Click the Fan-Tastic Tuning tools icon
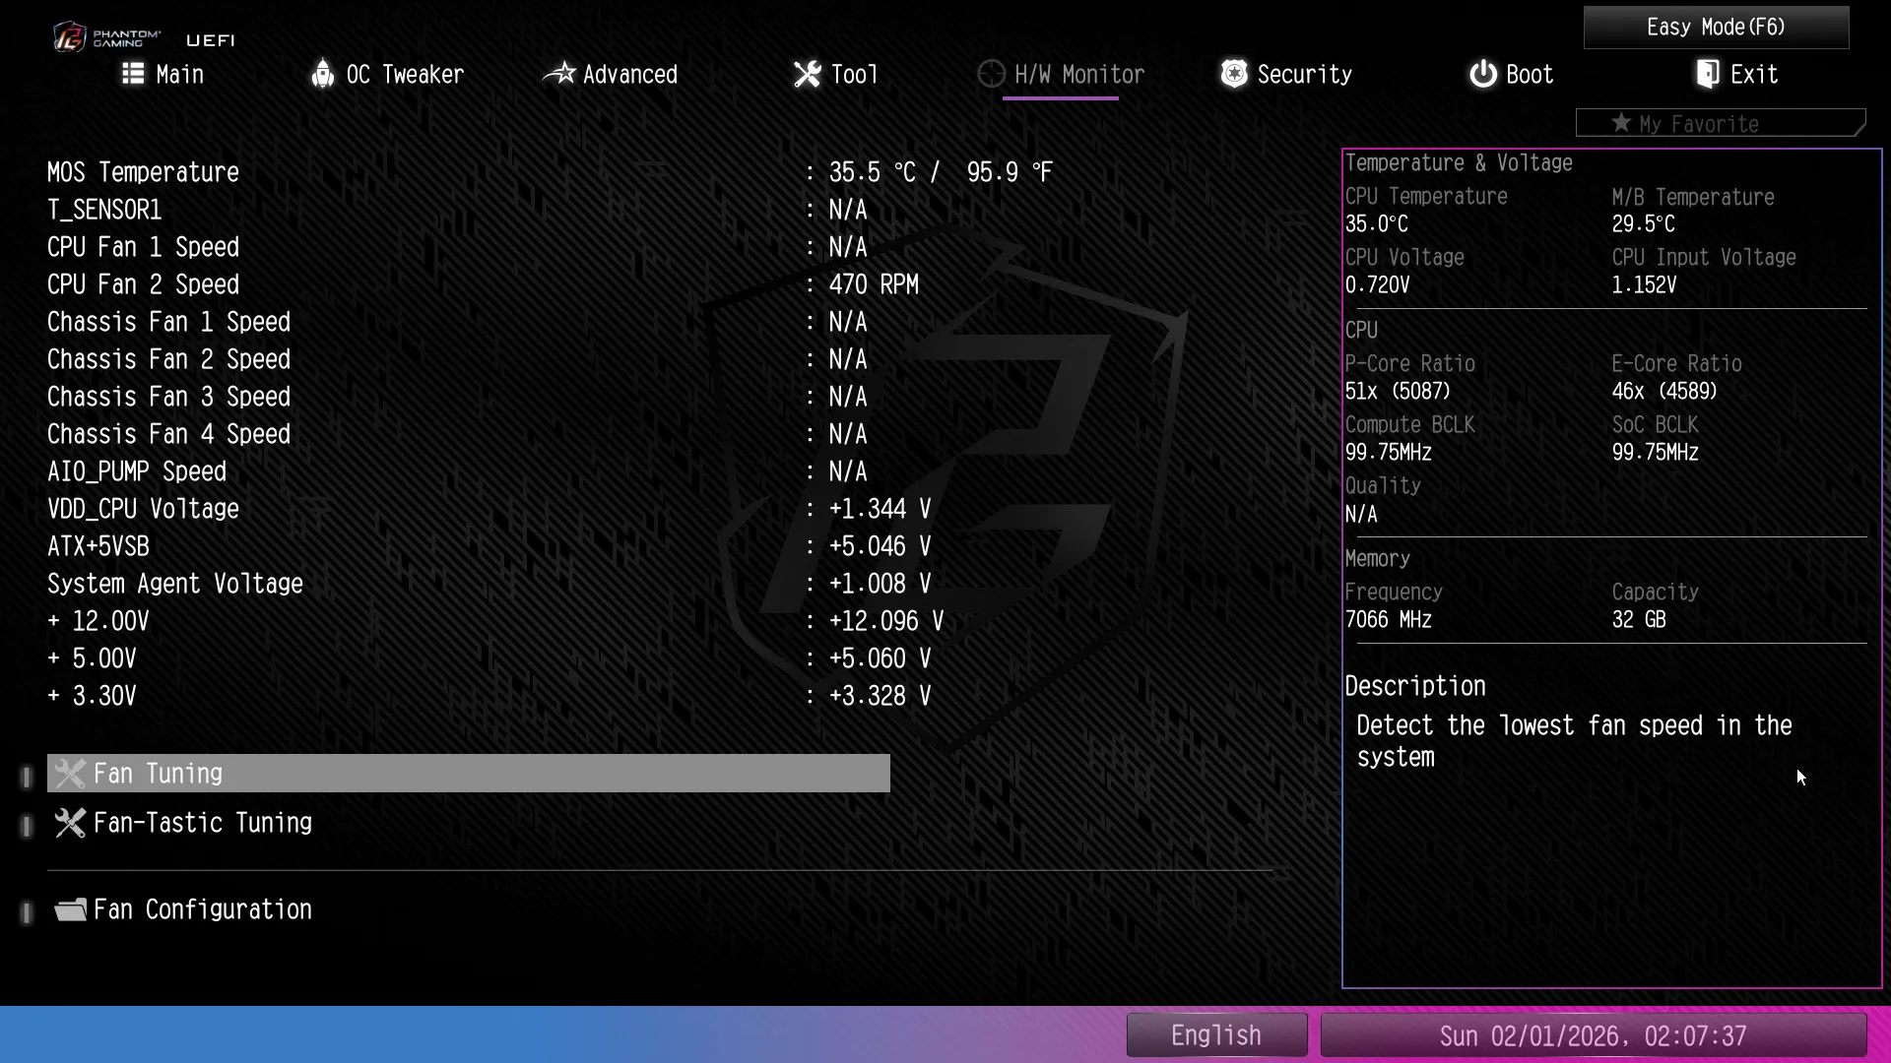The height and width of the screenshot is (1063, 1891). [x=70, y=823]
